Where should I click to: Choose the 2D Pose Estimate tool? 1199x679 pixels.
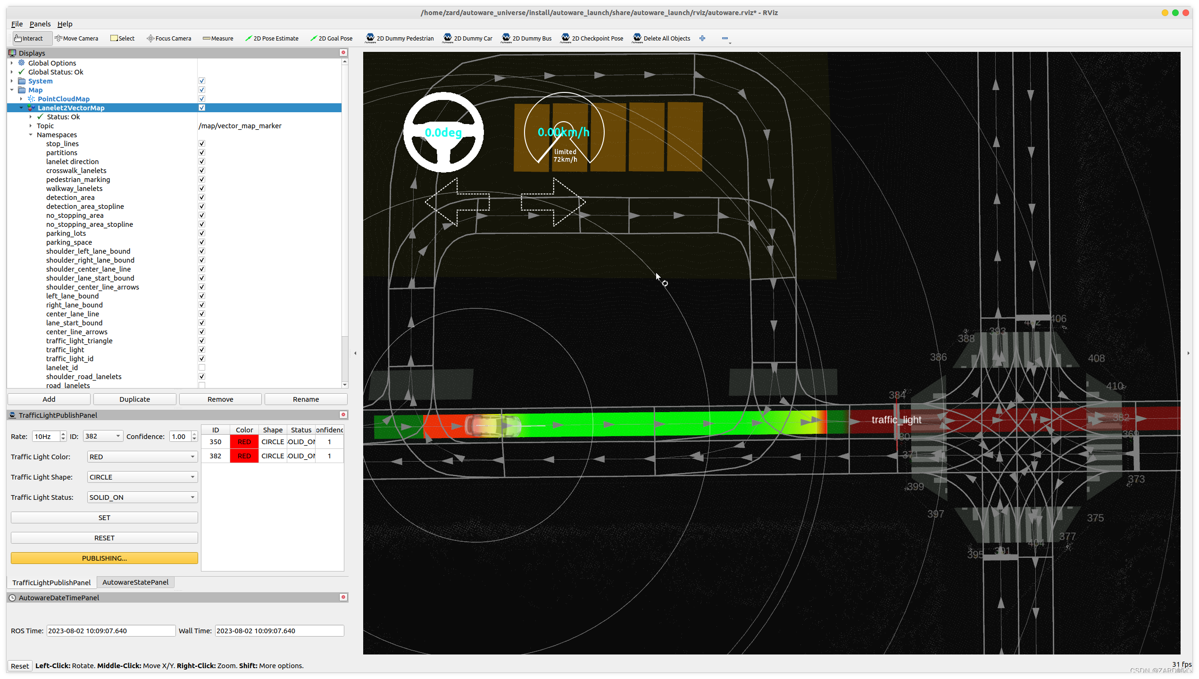coord(272,38)
